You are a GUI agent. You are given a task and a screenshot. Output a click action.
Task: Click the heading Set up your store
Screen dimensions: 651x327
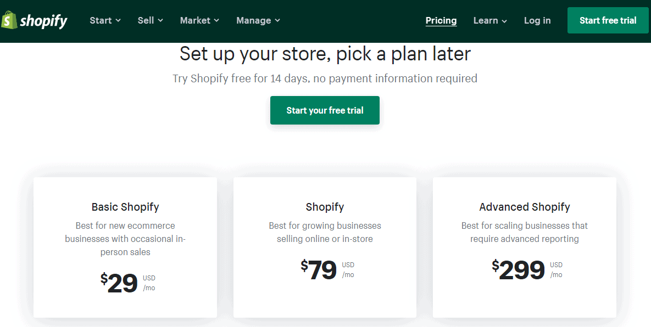tap(325, 53)
